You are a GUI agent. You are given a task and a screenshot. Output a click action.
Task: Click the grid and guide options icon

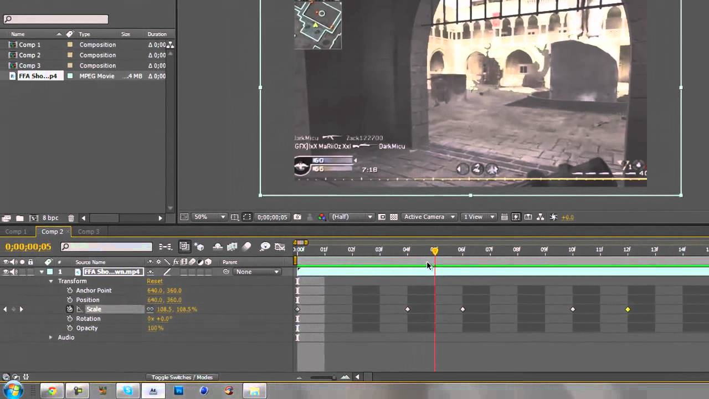pyautogui.click(x=234, y=217)
